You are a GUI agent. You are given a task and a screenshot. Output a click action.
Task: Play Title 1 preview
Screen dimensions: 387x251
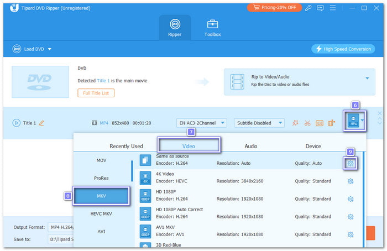point(16,123)
